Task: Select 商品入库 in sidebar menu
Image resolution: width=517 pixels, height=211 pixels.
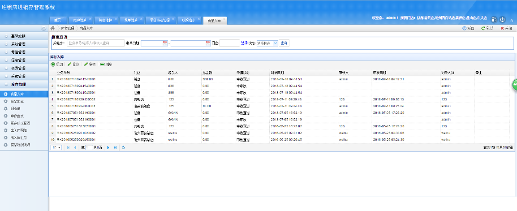Action: [x=24, y=95]
